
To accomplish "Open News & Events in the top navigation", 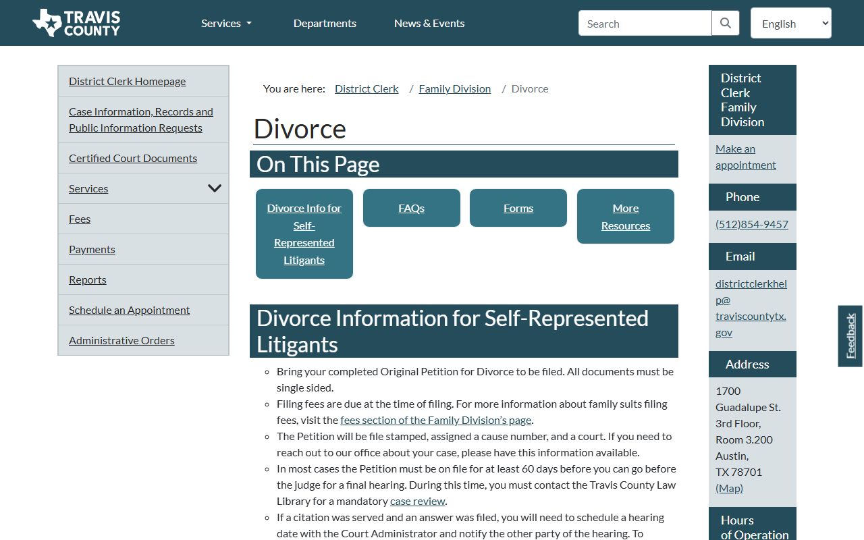I will (429, 23).
